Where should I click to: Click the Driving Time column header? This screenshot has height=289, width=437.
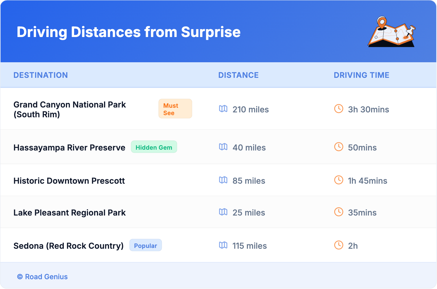click(362, 75)
